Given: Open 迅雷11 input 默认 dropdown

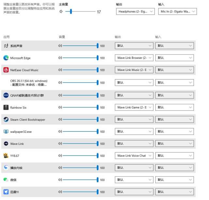Looking at the screenshot, I should 174,192.
